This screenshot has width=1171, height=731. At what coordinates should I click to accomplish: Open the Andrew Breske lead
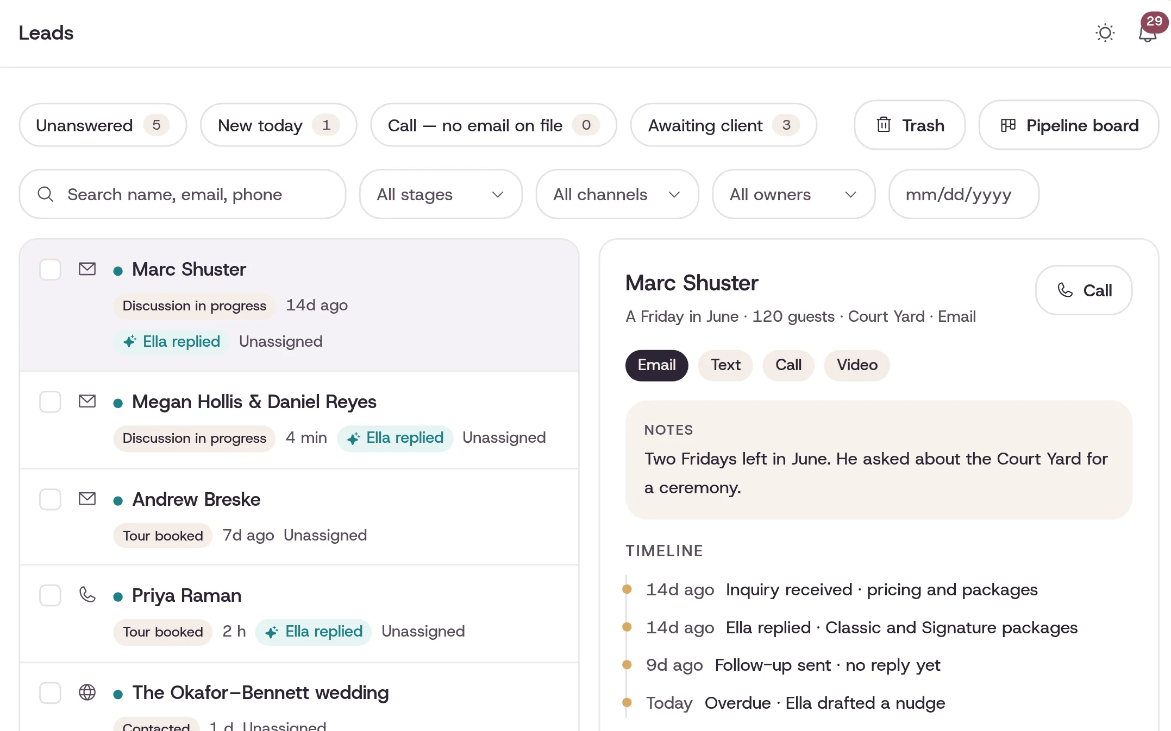tap(299, 517)
